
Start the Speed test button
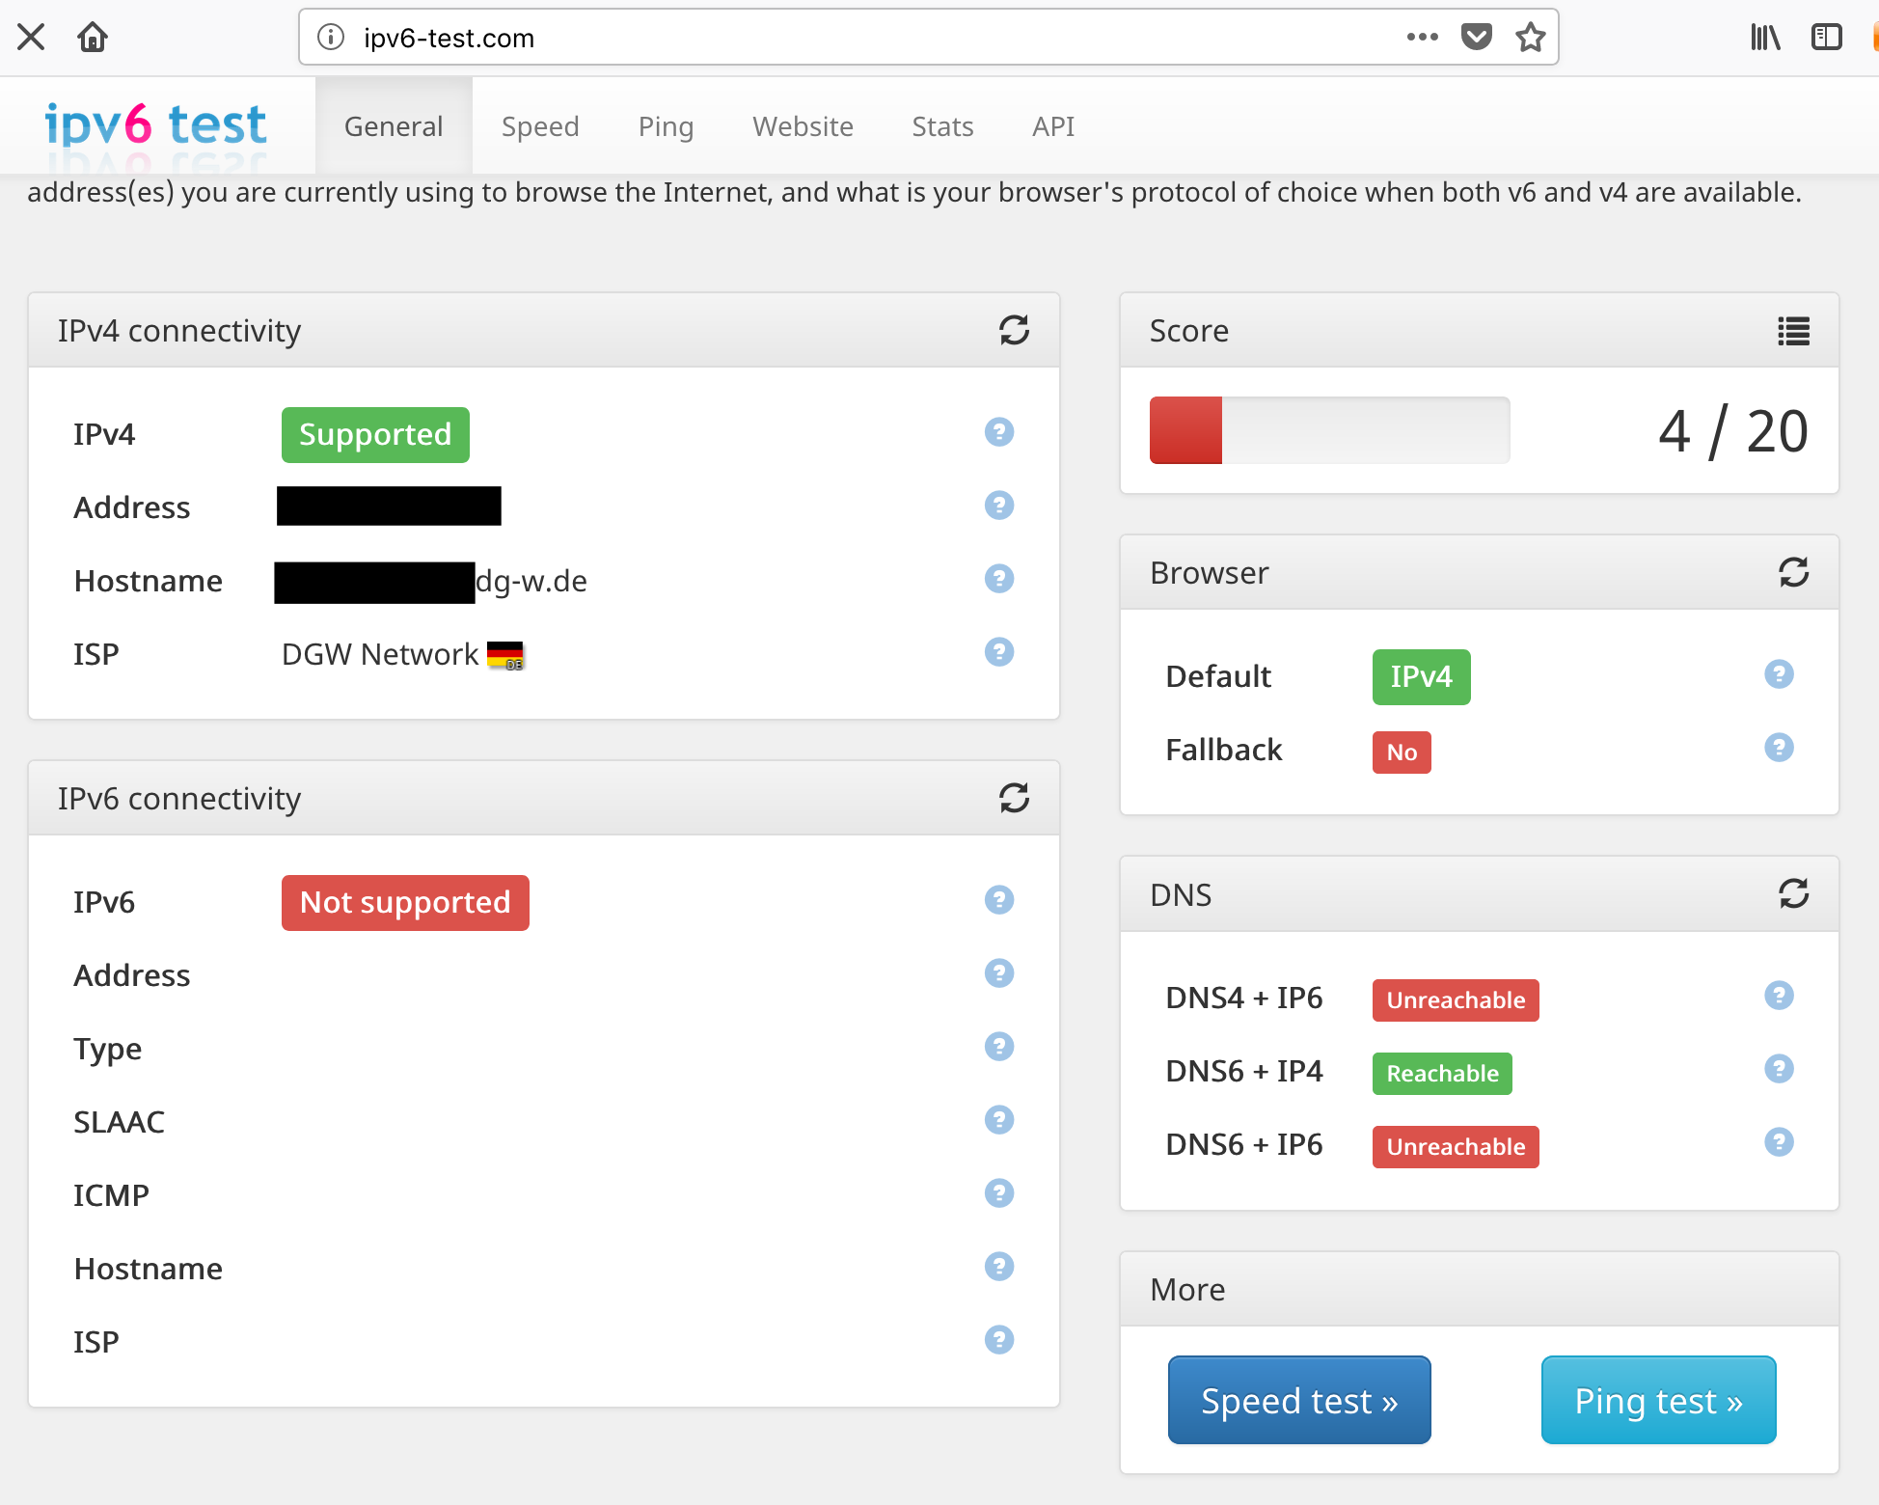(x=1298, y=1400)
